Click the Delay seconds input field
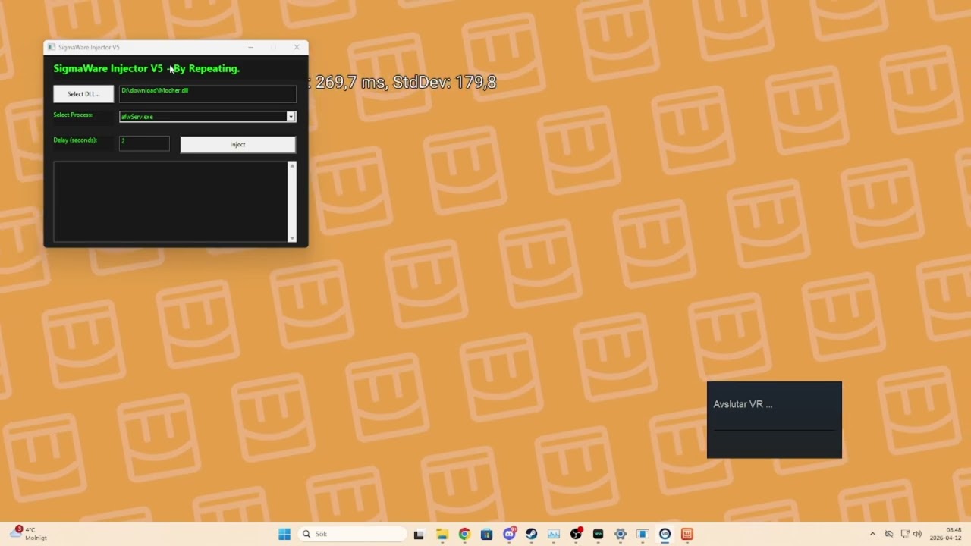The height and width of the screenshot is (546, 971). pos(144,143)
